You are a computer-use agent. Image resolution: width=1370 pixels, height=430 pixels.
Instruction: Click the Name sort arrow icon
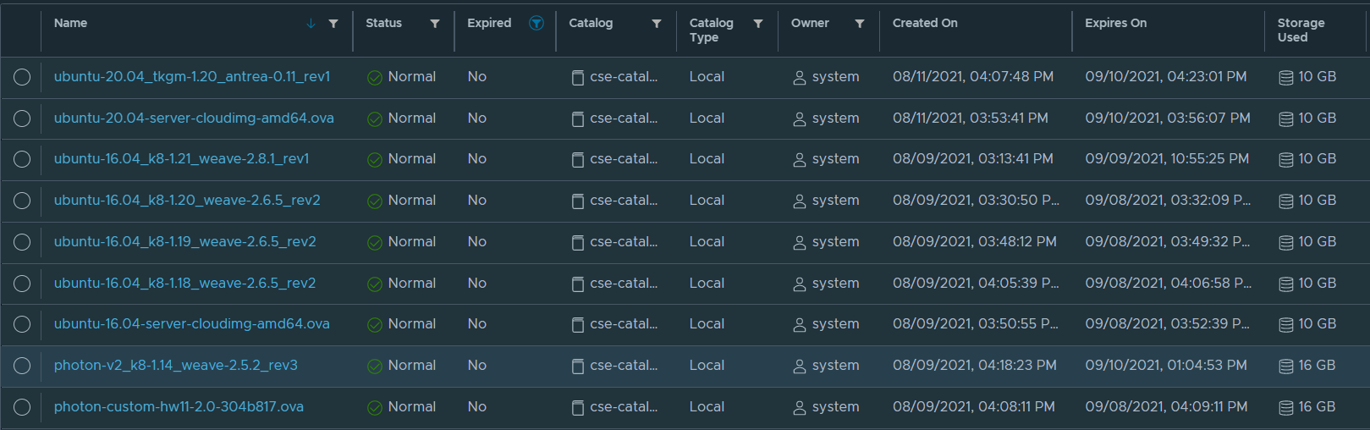tap(311, 24)
